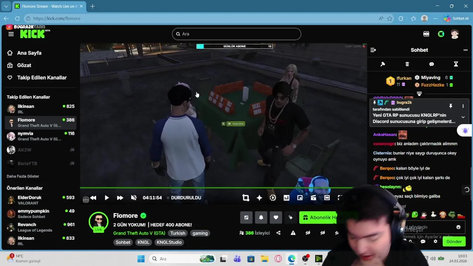The height and width of the screenshot is (266, 473).
Task: Open the Grand Theft Auto V (GTA) category link
Action: pos(139,233)
